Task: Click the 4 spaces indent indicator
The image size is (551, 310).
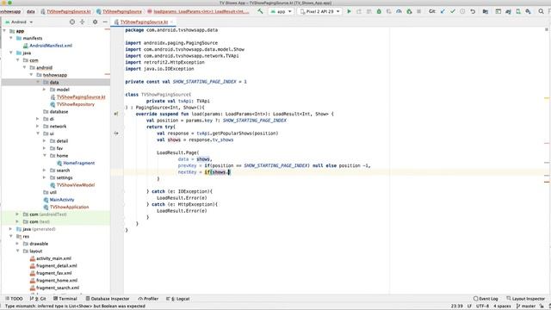Action: click(502, 307)
